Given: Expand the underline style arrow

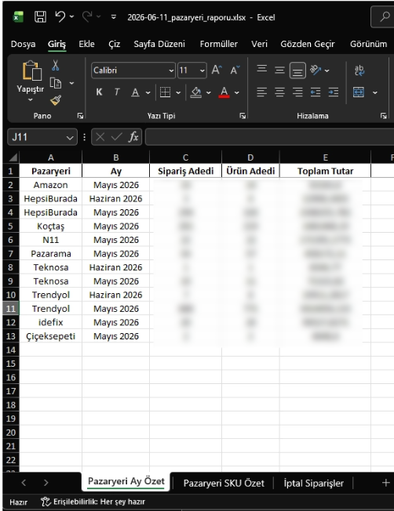Looking at the screenshot, I should 148,93.
